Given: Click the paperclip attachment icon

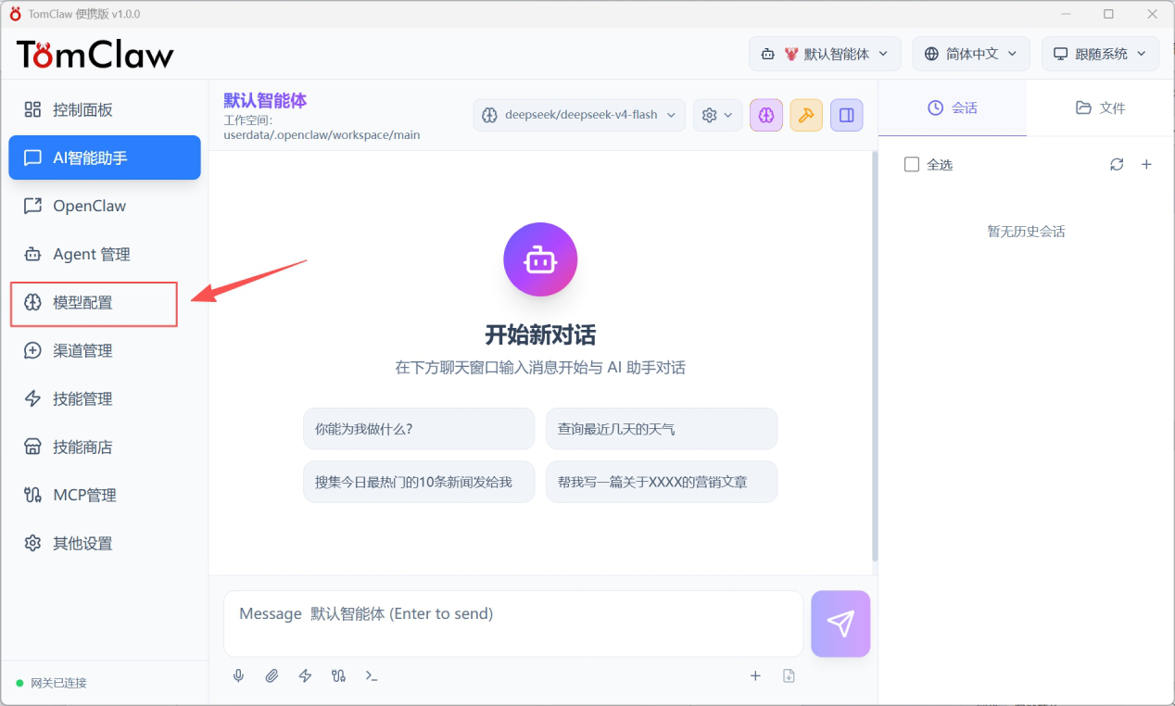Looking at the screenshot, I should click(272, 675).
